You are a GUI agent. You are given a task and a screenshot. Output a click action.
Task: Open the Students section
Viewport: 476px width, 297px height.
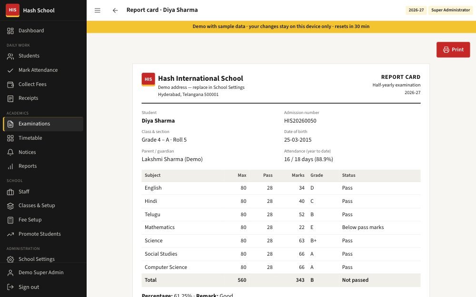(x=43, y=56)
